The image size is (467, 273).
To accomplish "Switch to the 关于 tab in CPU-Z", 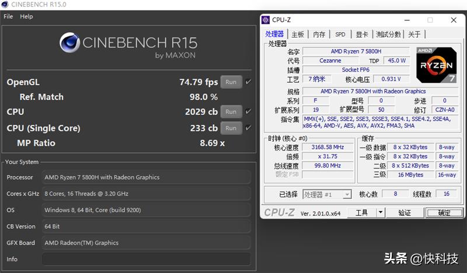I will coord(414,34).
